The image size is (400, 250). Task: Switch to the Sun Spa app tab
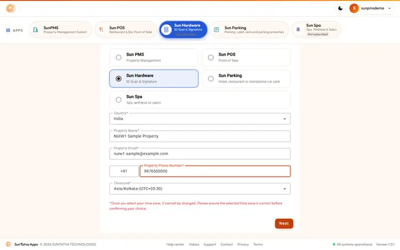tap(316, 29)
